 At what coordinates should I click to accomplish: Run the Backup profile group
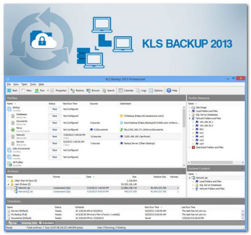(x=55, y=109)
